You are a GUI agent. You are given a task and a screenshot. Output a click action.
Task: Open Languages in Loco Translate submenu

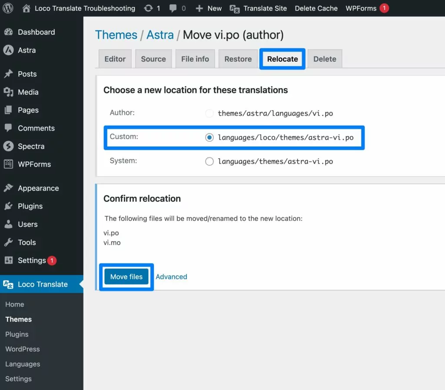(x=23, y=364)
